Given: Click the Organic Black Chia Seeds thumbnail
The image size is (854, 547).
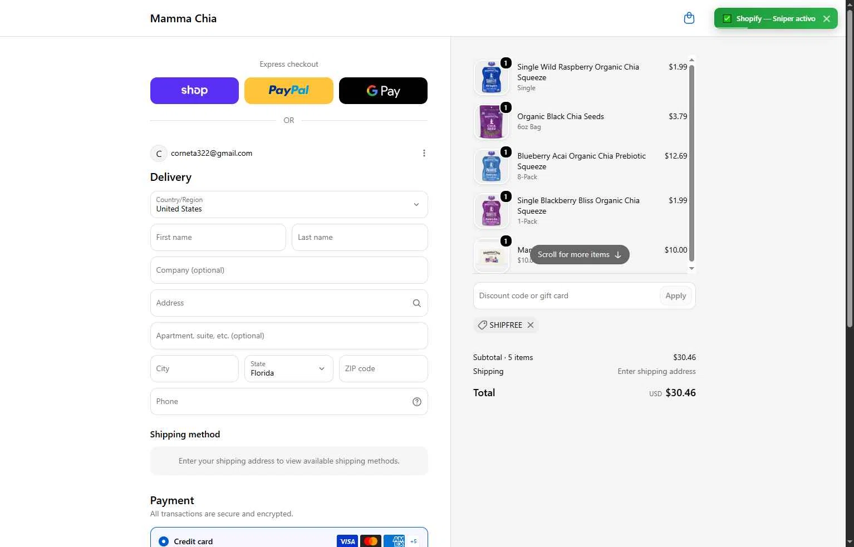Looking at the screenshot, I should 491,122.
